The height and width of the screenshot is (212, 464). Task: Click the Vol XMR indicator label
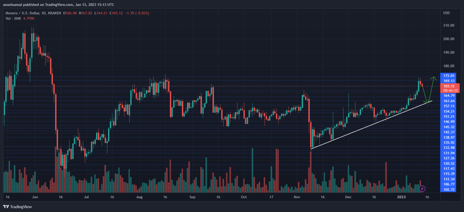pos(13,18)
